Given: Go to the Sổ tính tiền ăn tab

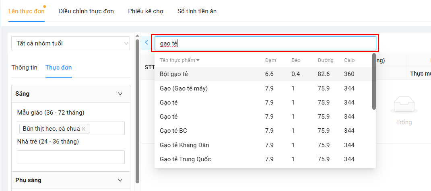Looking at the screenshot, I should tap(197, 11).
